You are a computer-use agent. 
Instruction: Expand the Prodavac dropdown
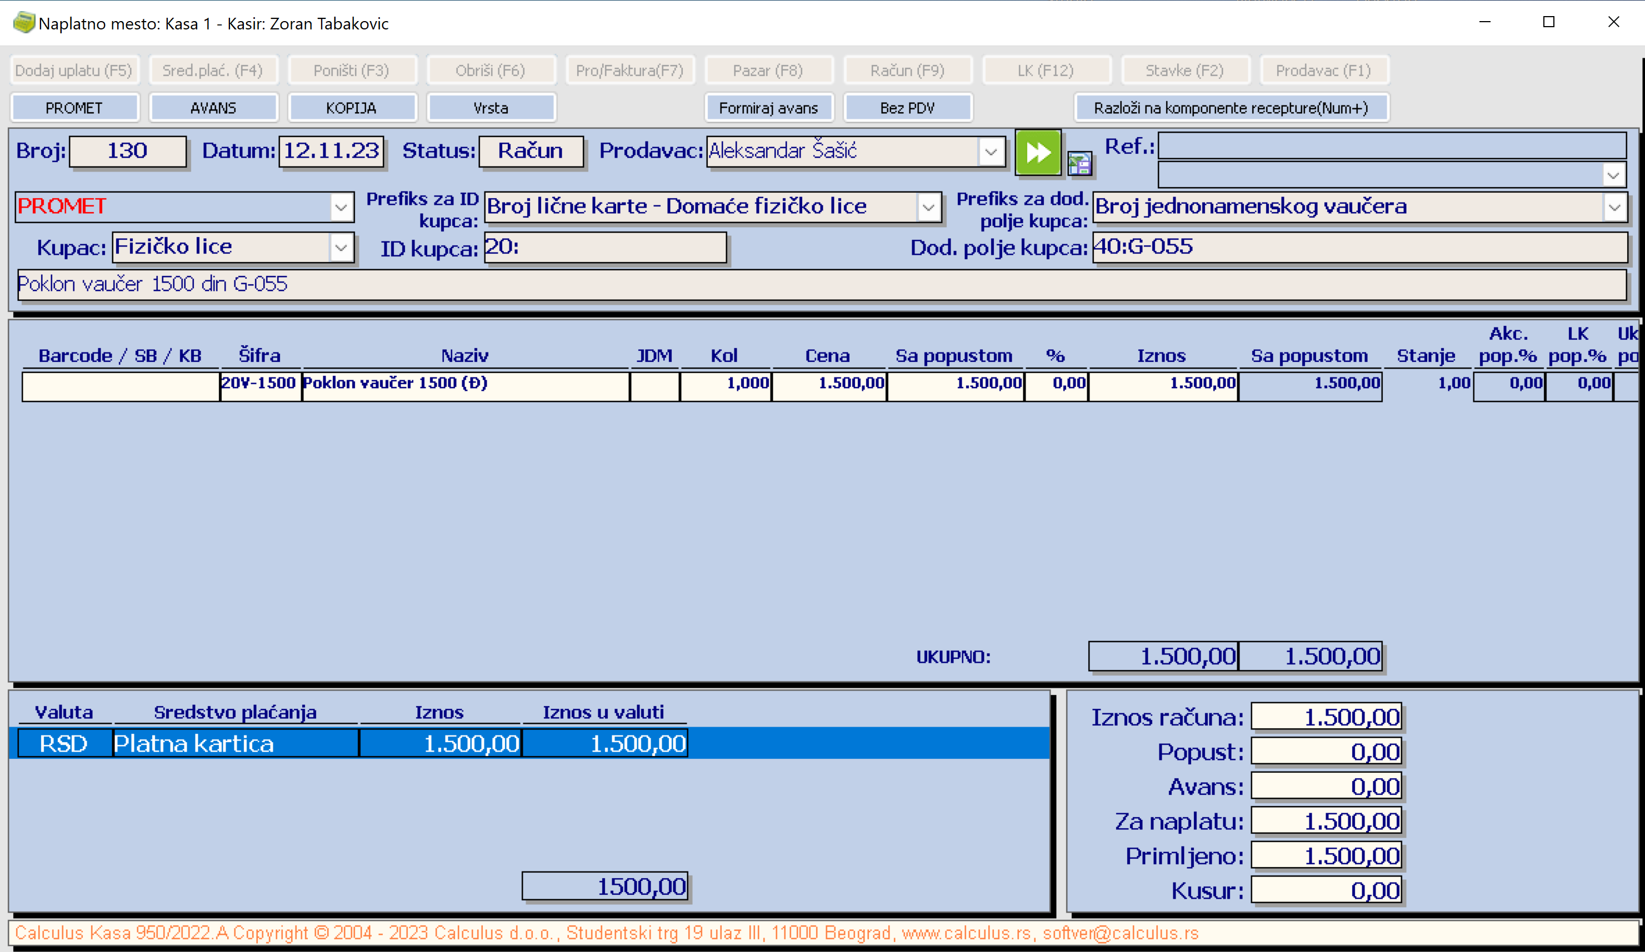coord(991,152)
